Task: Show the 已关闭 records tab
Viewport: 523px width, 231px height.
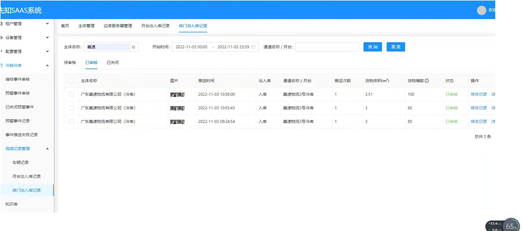Action: tap(113, 62)
